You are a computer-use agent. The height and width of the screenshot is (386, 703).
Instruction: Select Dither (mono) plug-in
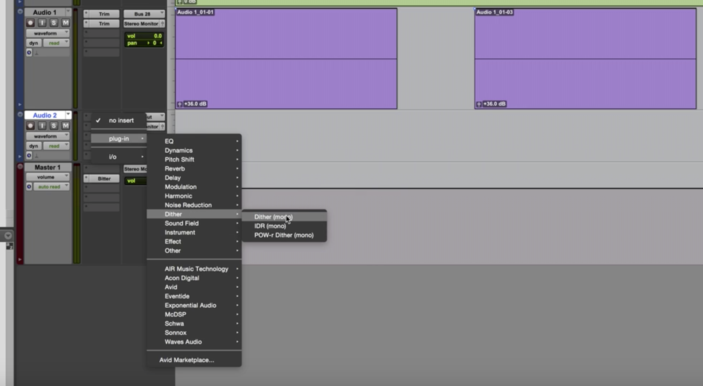[273, 217]
